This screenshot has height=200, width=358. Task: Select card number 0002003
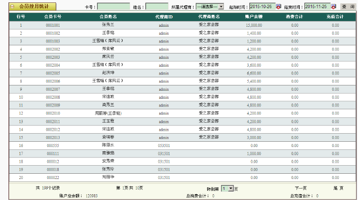[x=53, y=57]
